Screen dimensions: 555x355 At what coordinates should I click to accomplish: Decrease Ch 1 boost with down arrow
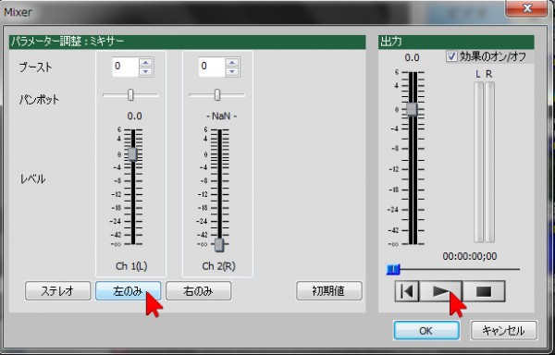[x=146, y=71]
